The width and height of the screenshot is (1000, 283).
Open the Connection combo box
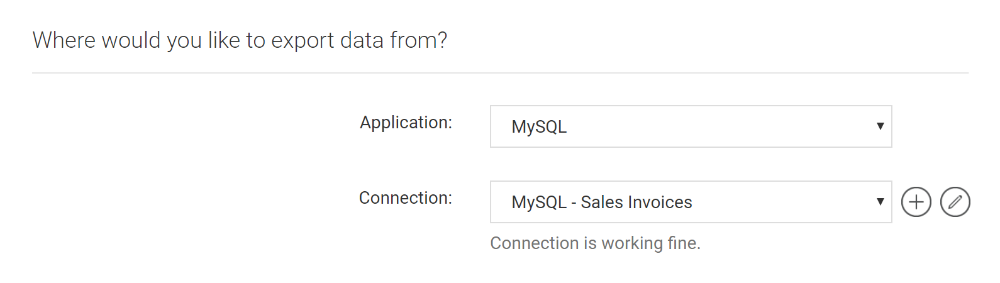click(x=691, y=202)
